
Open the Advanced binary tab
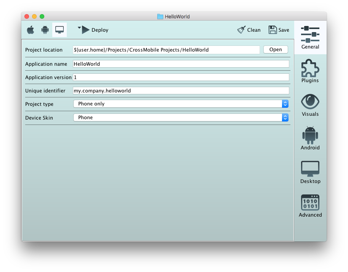pos(310,206)
